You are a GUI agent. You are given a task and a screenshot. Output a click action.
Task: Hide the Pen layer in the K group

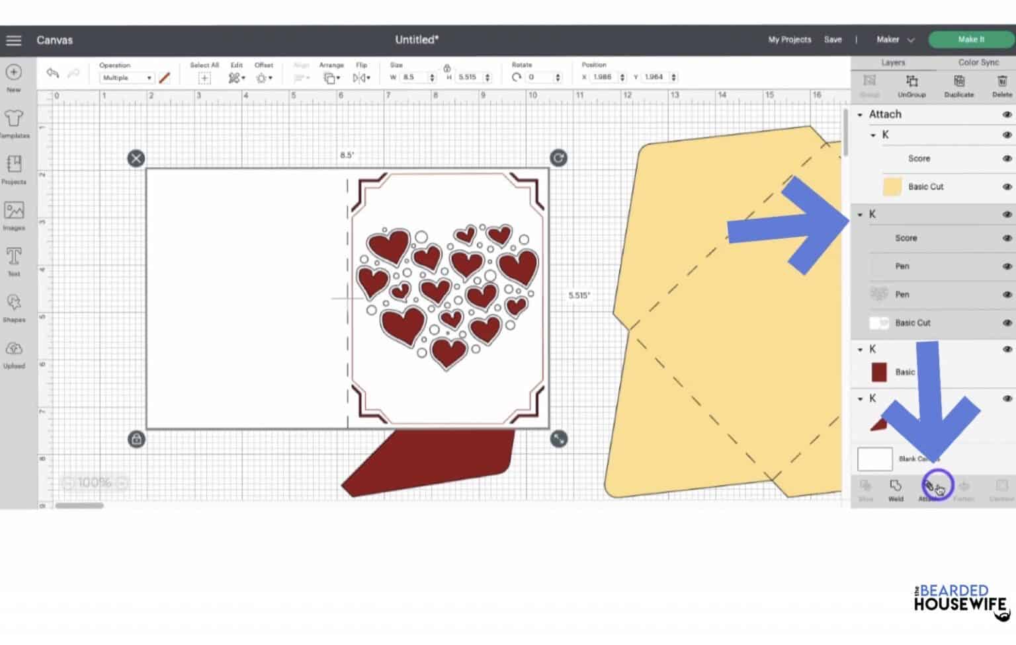pyautogui.click(x=1007, y=266)
